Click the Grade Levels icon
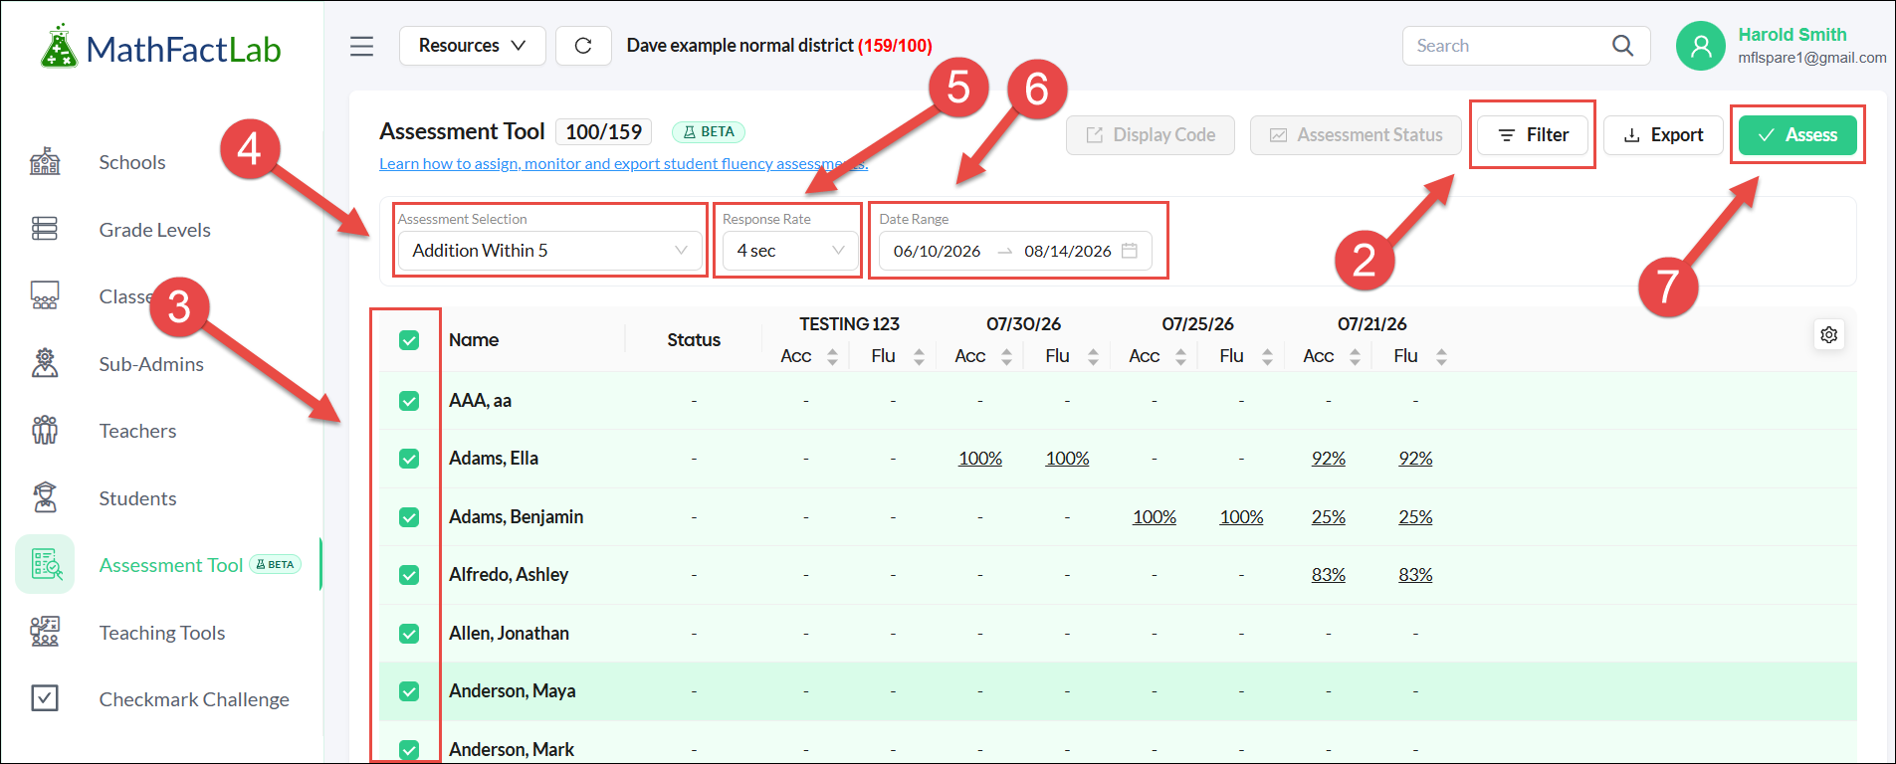 point(45,230)
